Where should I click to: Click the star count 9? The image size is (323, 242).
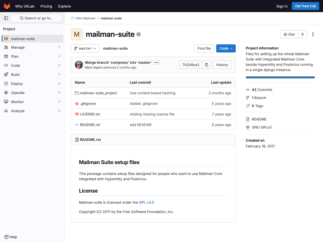(x=302, y=34)
